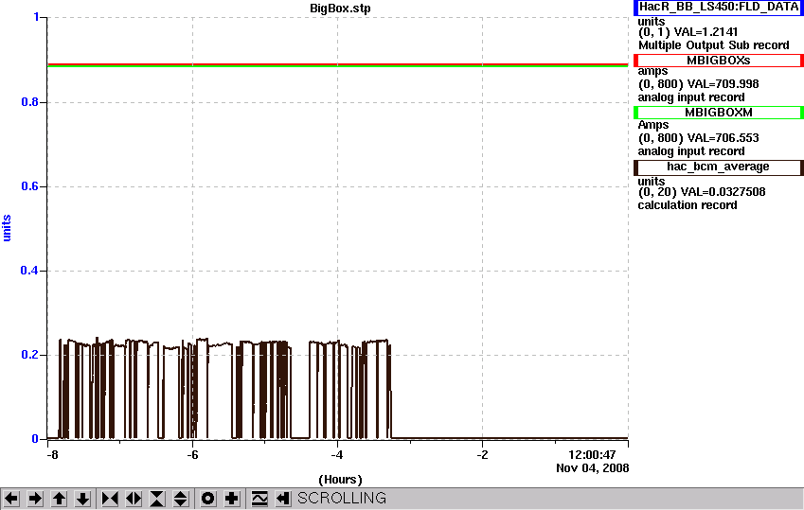Click the 0.2 tick label on y-axis

point(29,355)
